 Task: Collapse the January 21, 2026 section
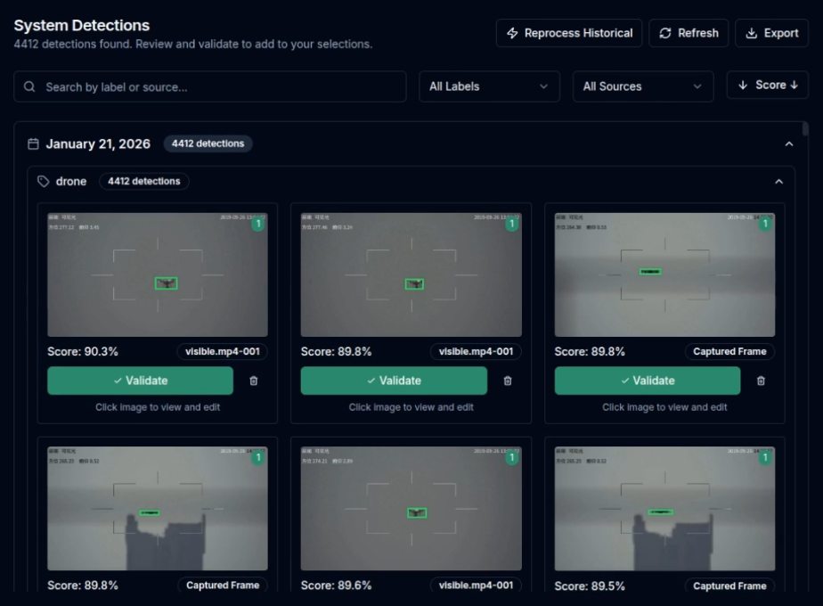point(788,143)
